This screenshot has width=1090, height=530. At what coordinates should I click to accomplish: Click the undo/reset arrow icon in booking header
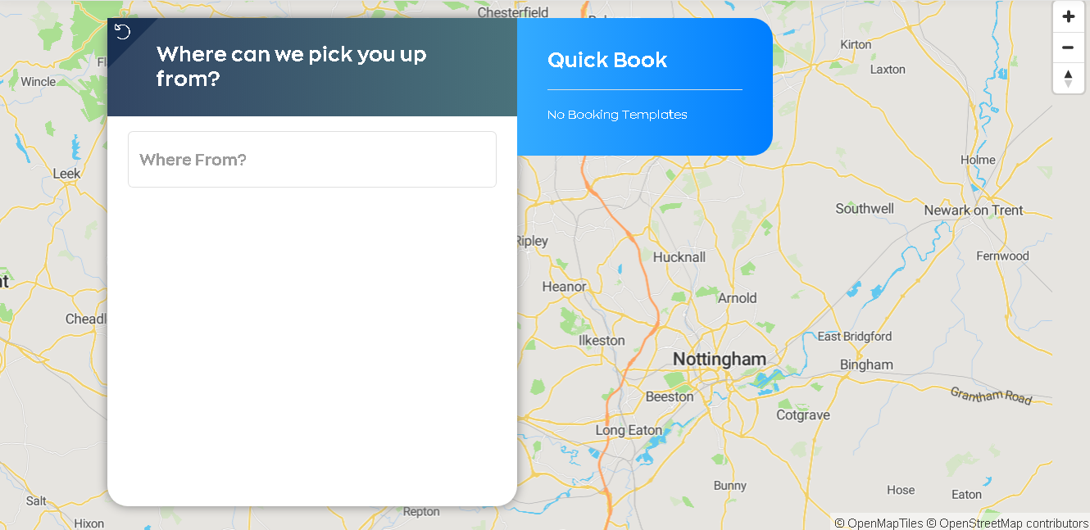pyautogui.click(x=122, y=32)
